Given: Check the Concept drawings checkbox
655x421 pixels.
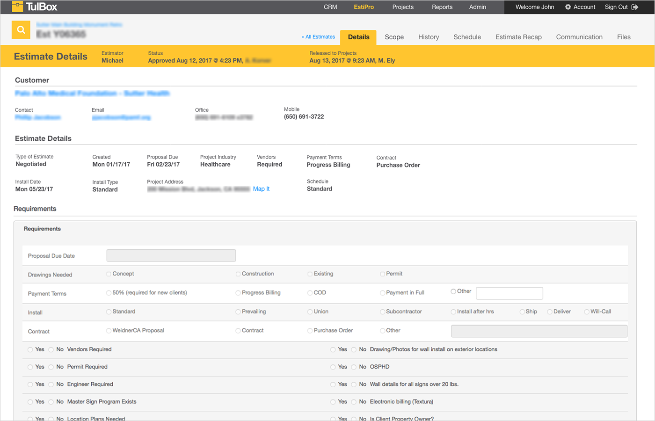Looking at the screenshot, I should [x=109, y=274].
